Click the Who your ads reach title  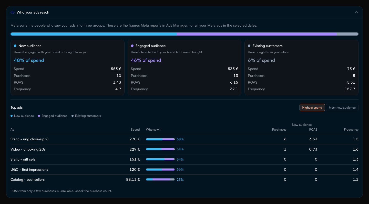33,12
